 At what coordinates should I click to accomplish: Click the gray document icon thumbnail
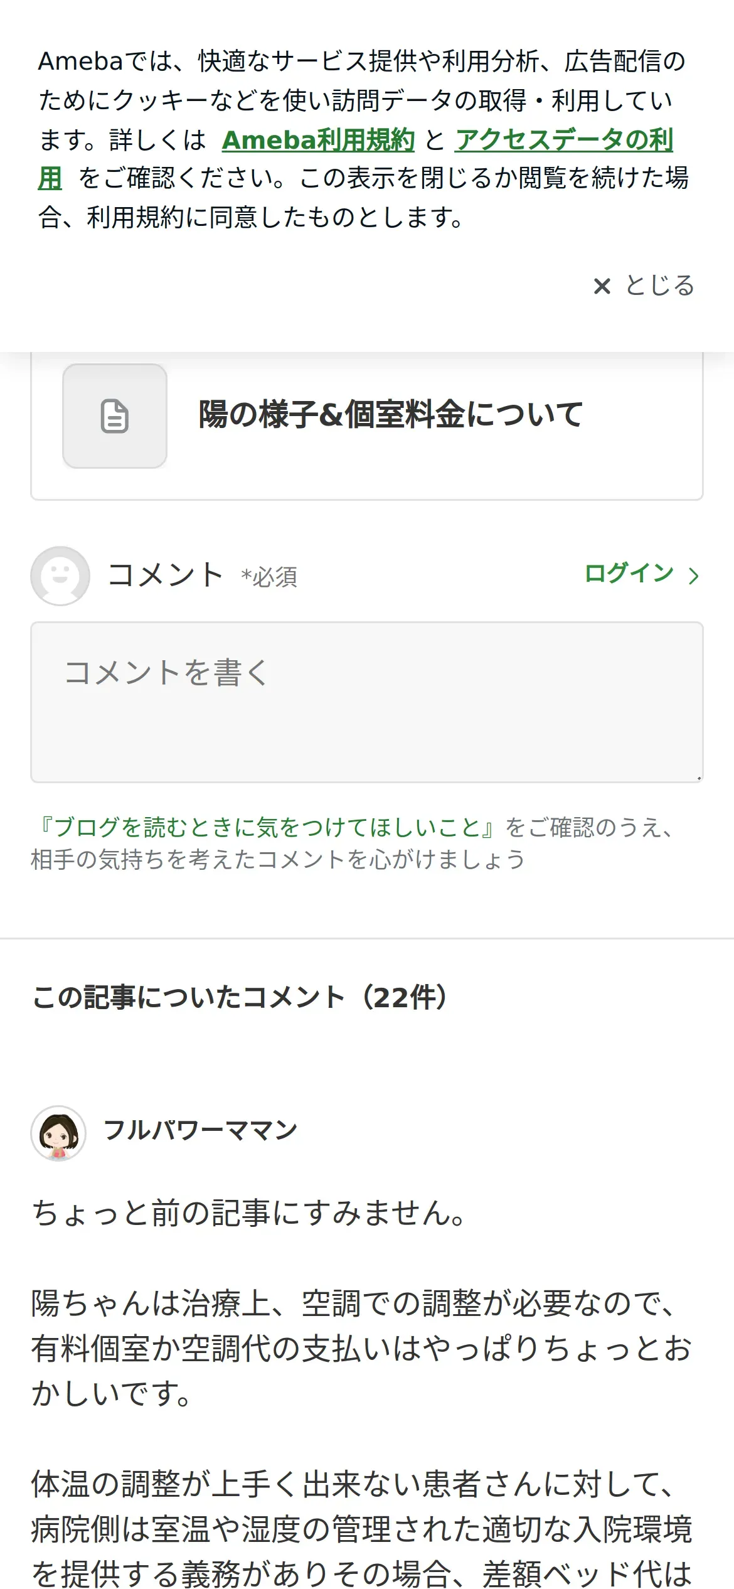coord(115,416)
